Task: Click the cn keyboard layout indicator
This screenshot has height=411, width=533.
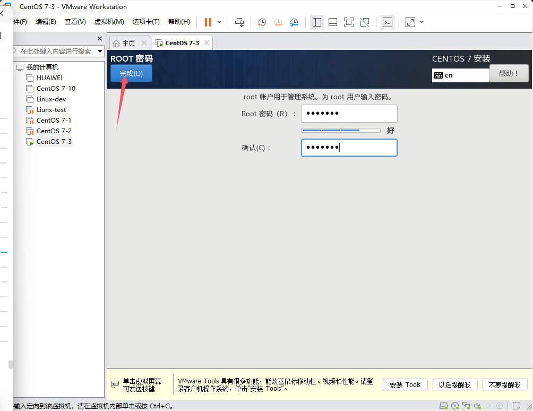Action: (x=461, y=75)
